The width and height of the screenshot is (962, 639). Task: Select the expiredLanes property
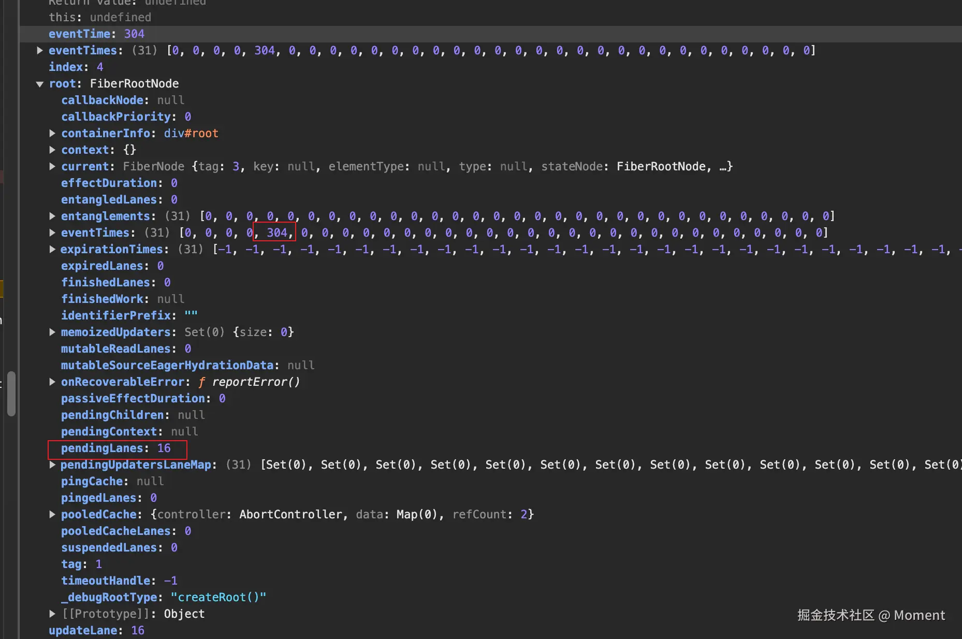click(x=112, y=266)
